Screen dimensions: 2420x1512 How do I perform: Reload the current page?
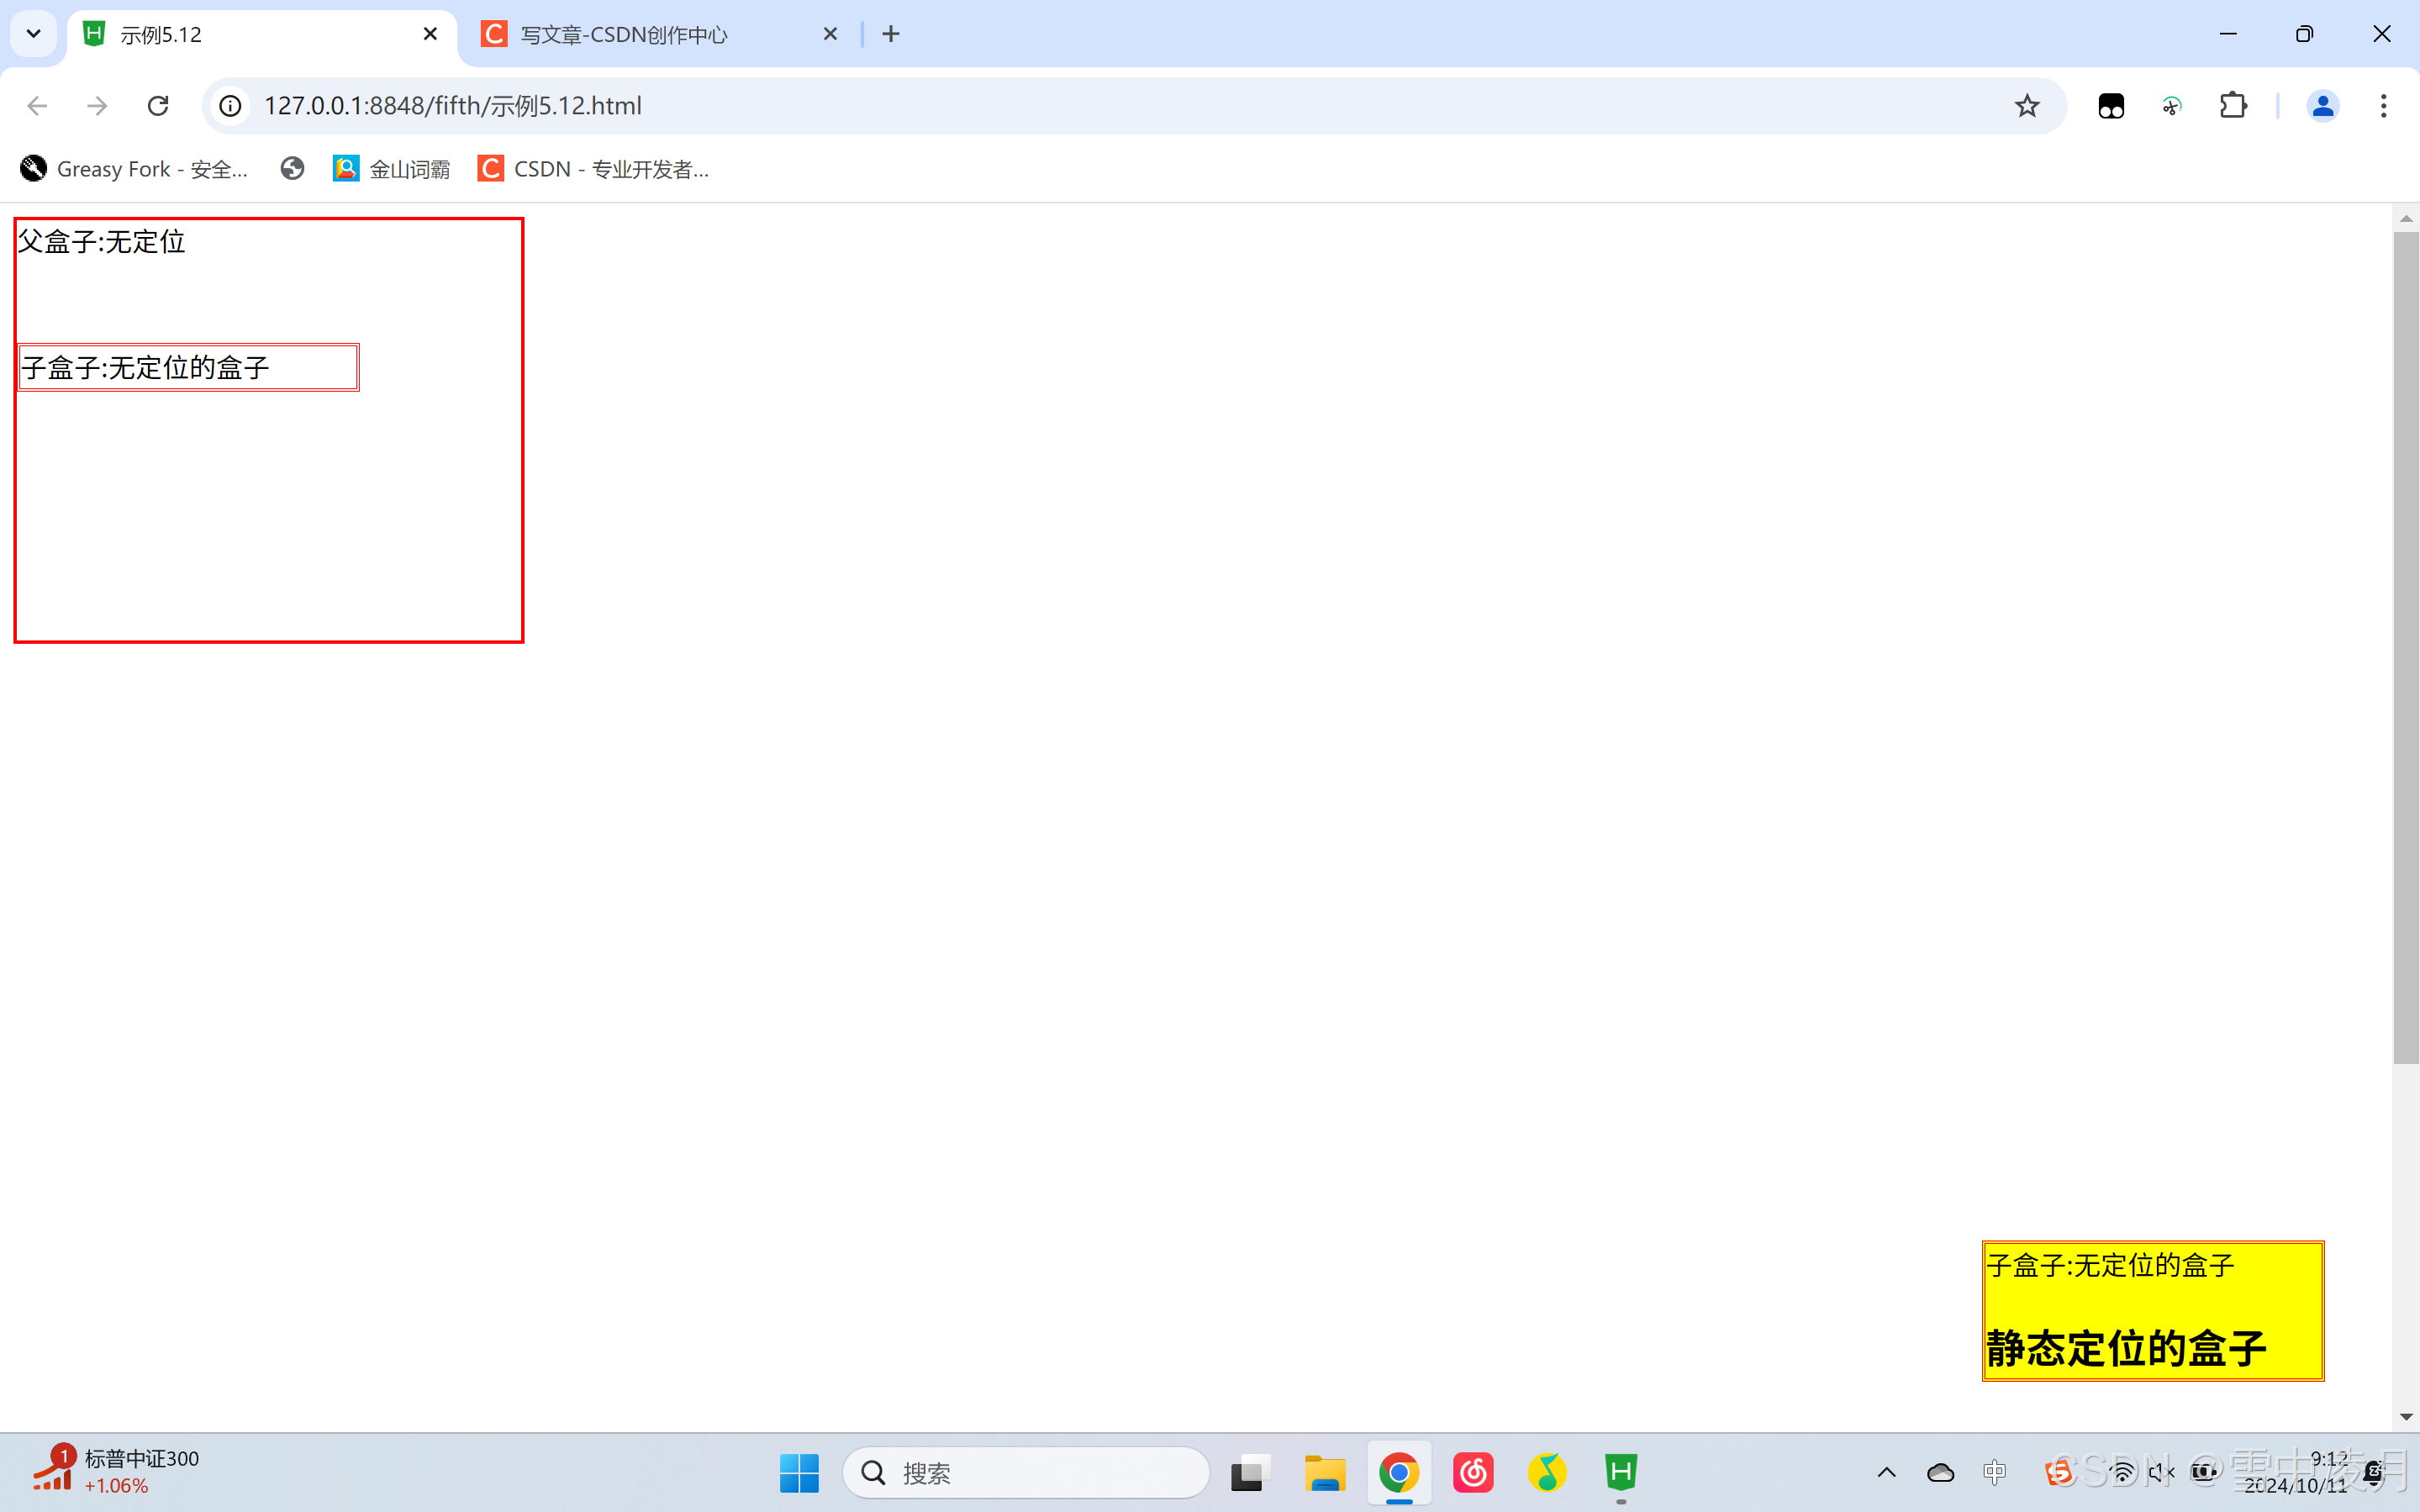[158, 106]
